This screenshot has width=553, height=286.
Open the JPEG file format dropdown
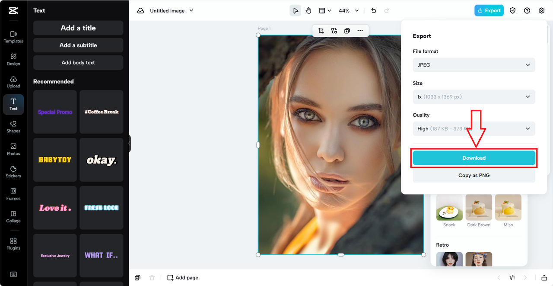pos(474,65)
